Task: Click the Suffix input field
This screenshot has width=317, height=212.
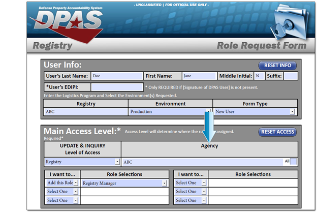Action: pos(291,76)
